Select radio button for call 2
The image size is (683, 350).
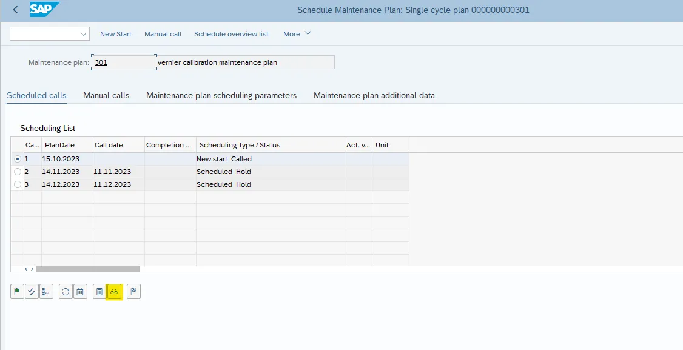point(17,172)
